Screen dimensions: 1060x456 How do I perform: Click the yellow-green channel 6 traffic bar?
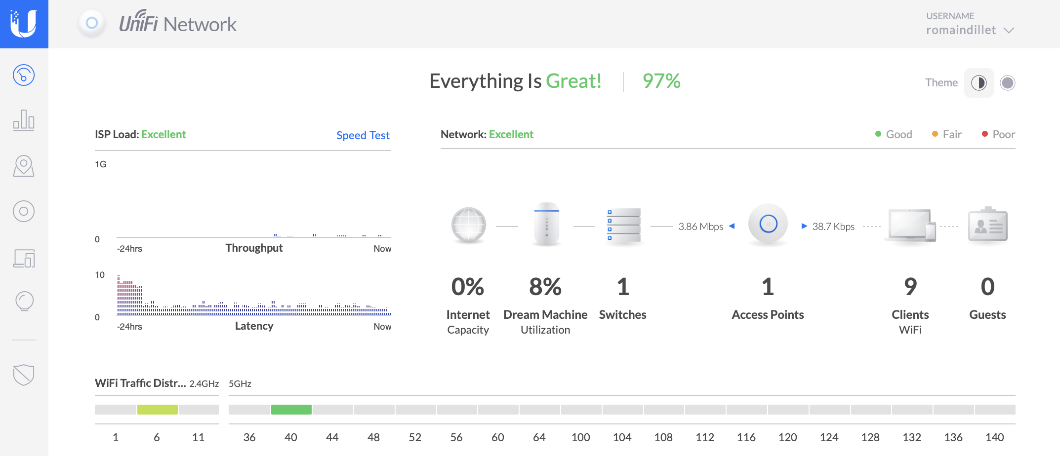[x=157, y=410]
